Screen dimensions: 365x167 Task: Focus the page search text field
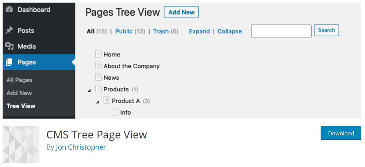[281, 31]
